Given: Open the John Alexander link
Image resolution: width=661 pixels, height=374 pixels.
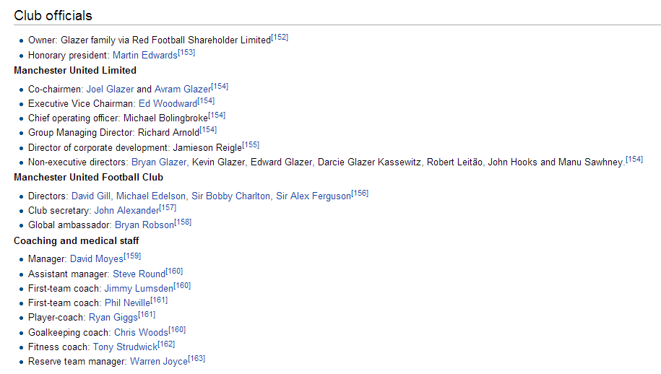Looking at the screenshot, I should point(126,211).
